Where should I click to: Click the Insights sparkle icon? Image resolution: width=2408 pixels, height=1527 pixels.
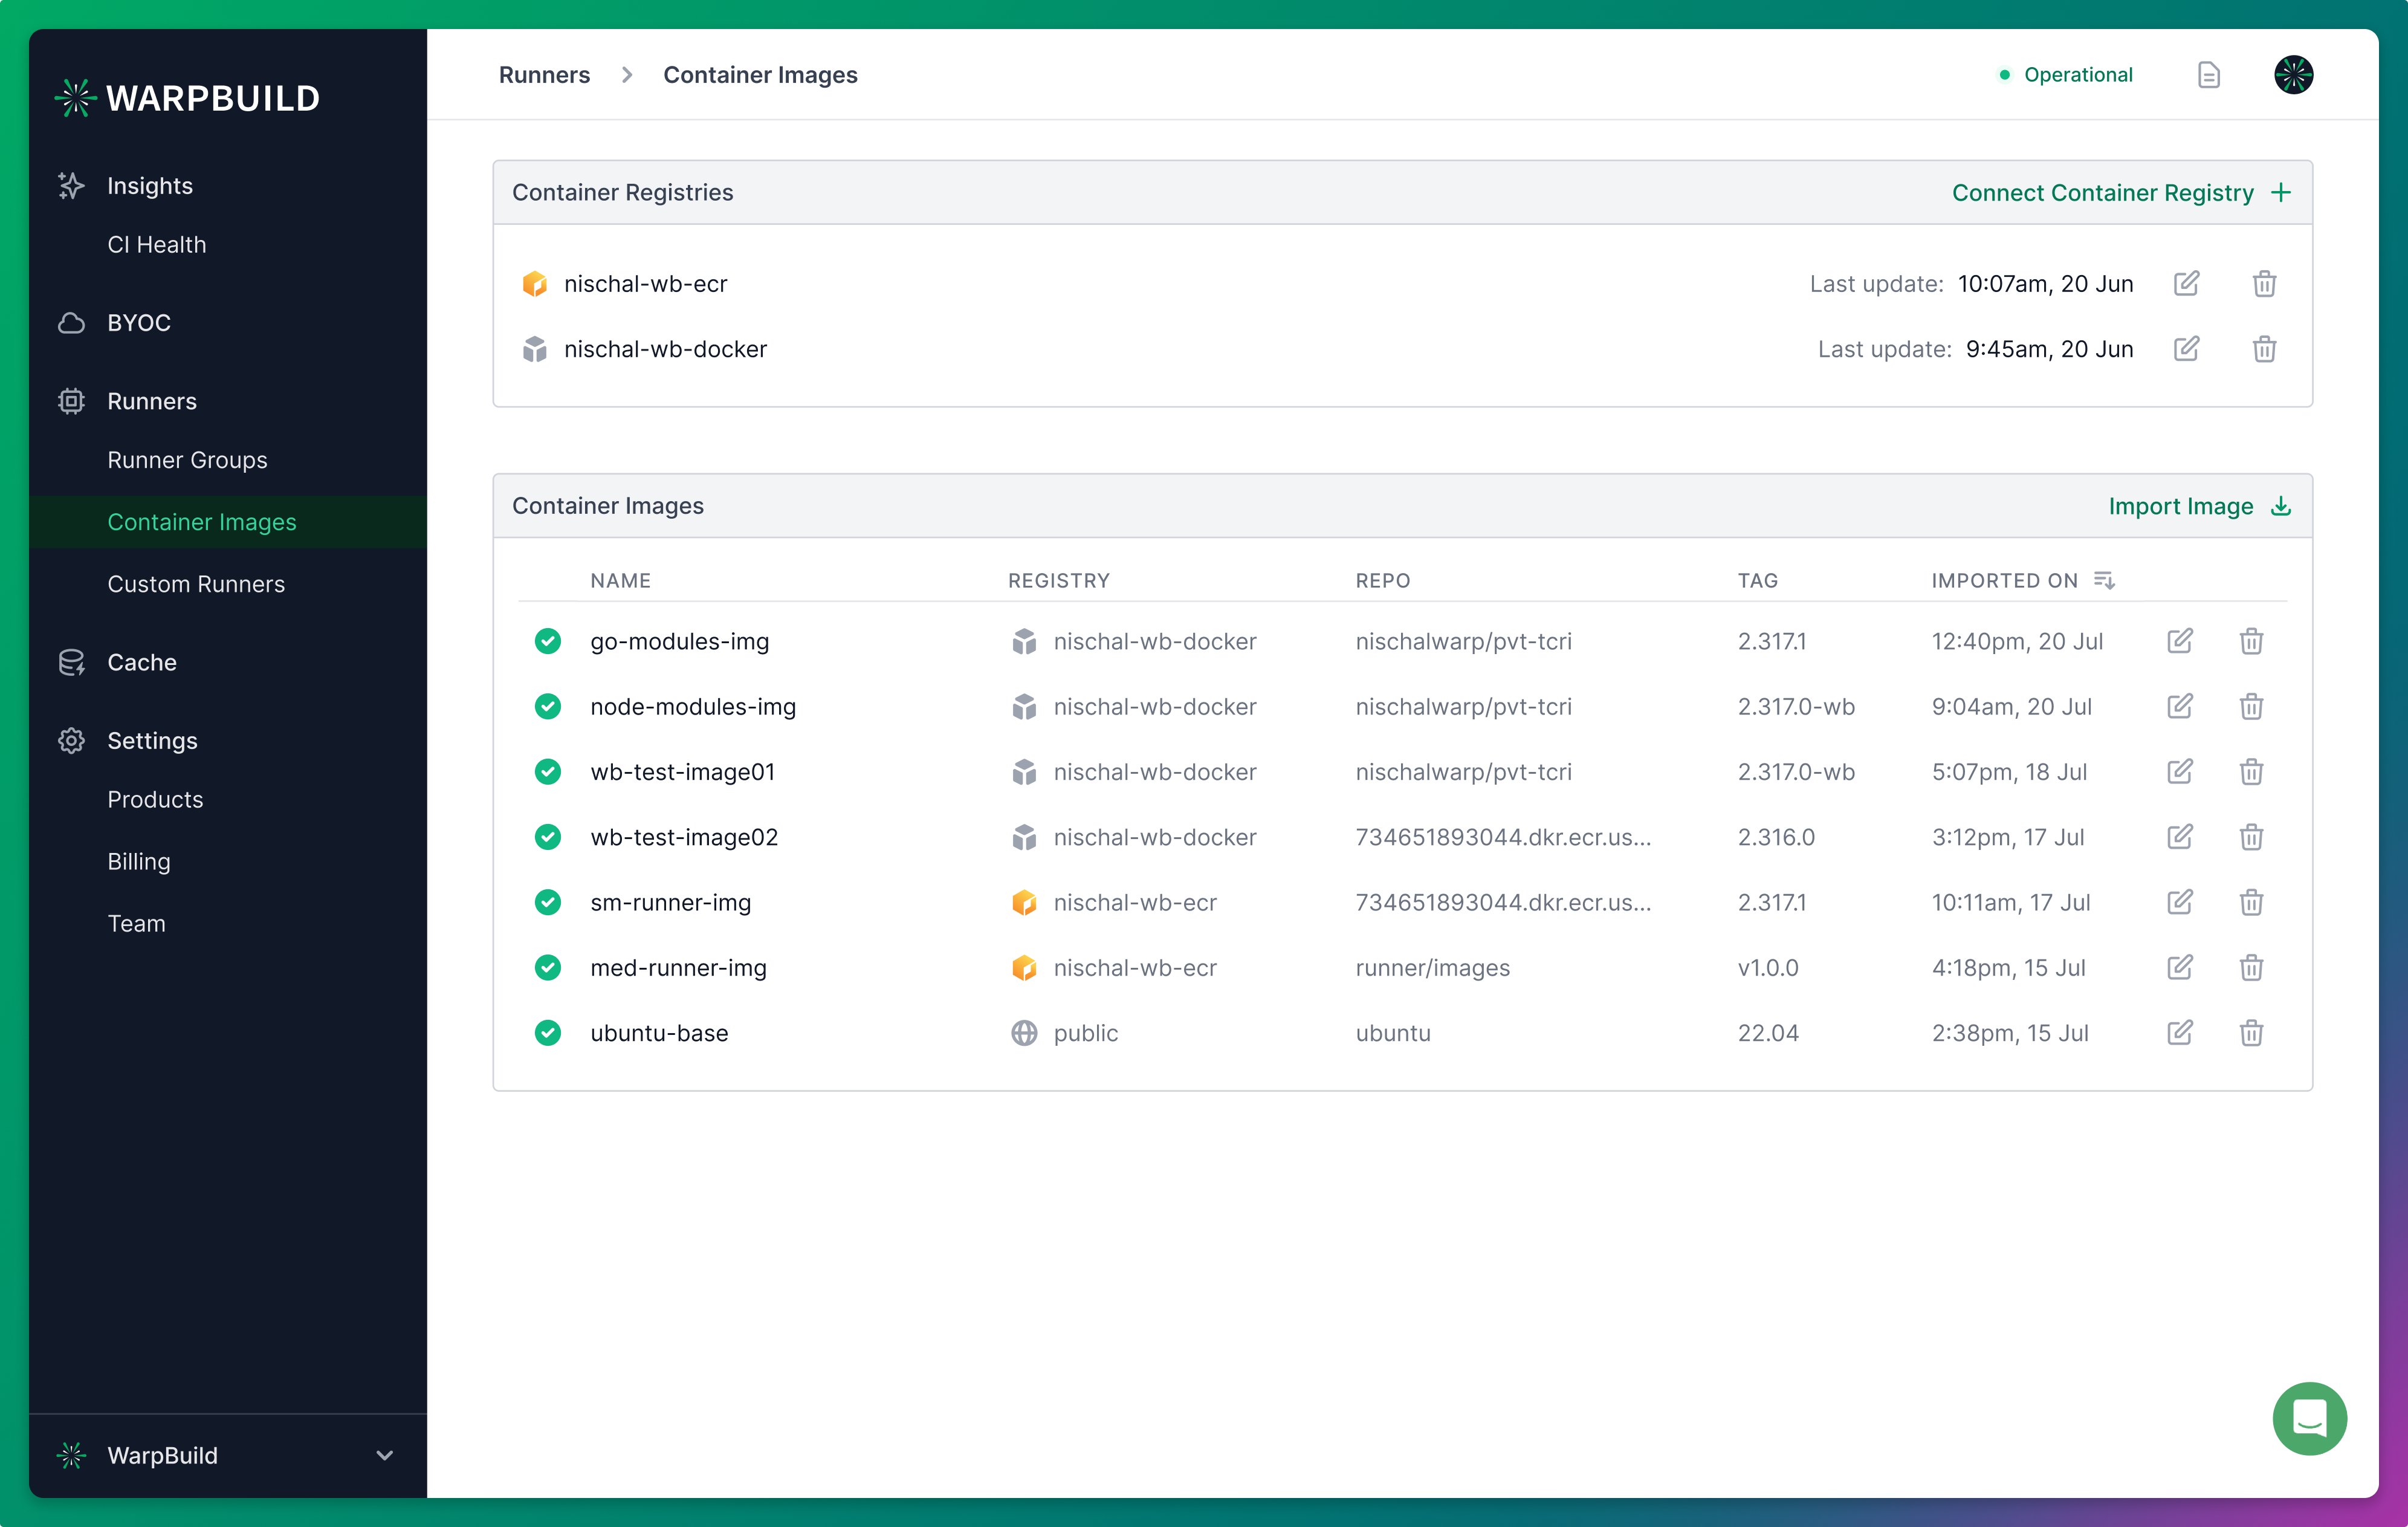[70, 184]
